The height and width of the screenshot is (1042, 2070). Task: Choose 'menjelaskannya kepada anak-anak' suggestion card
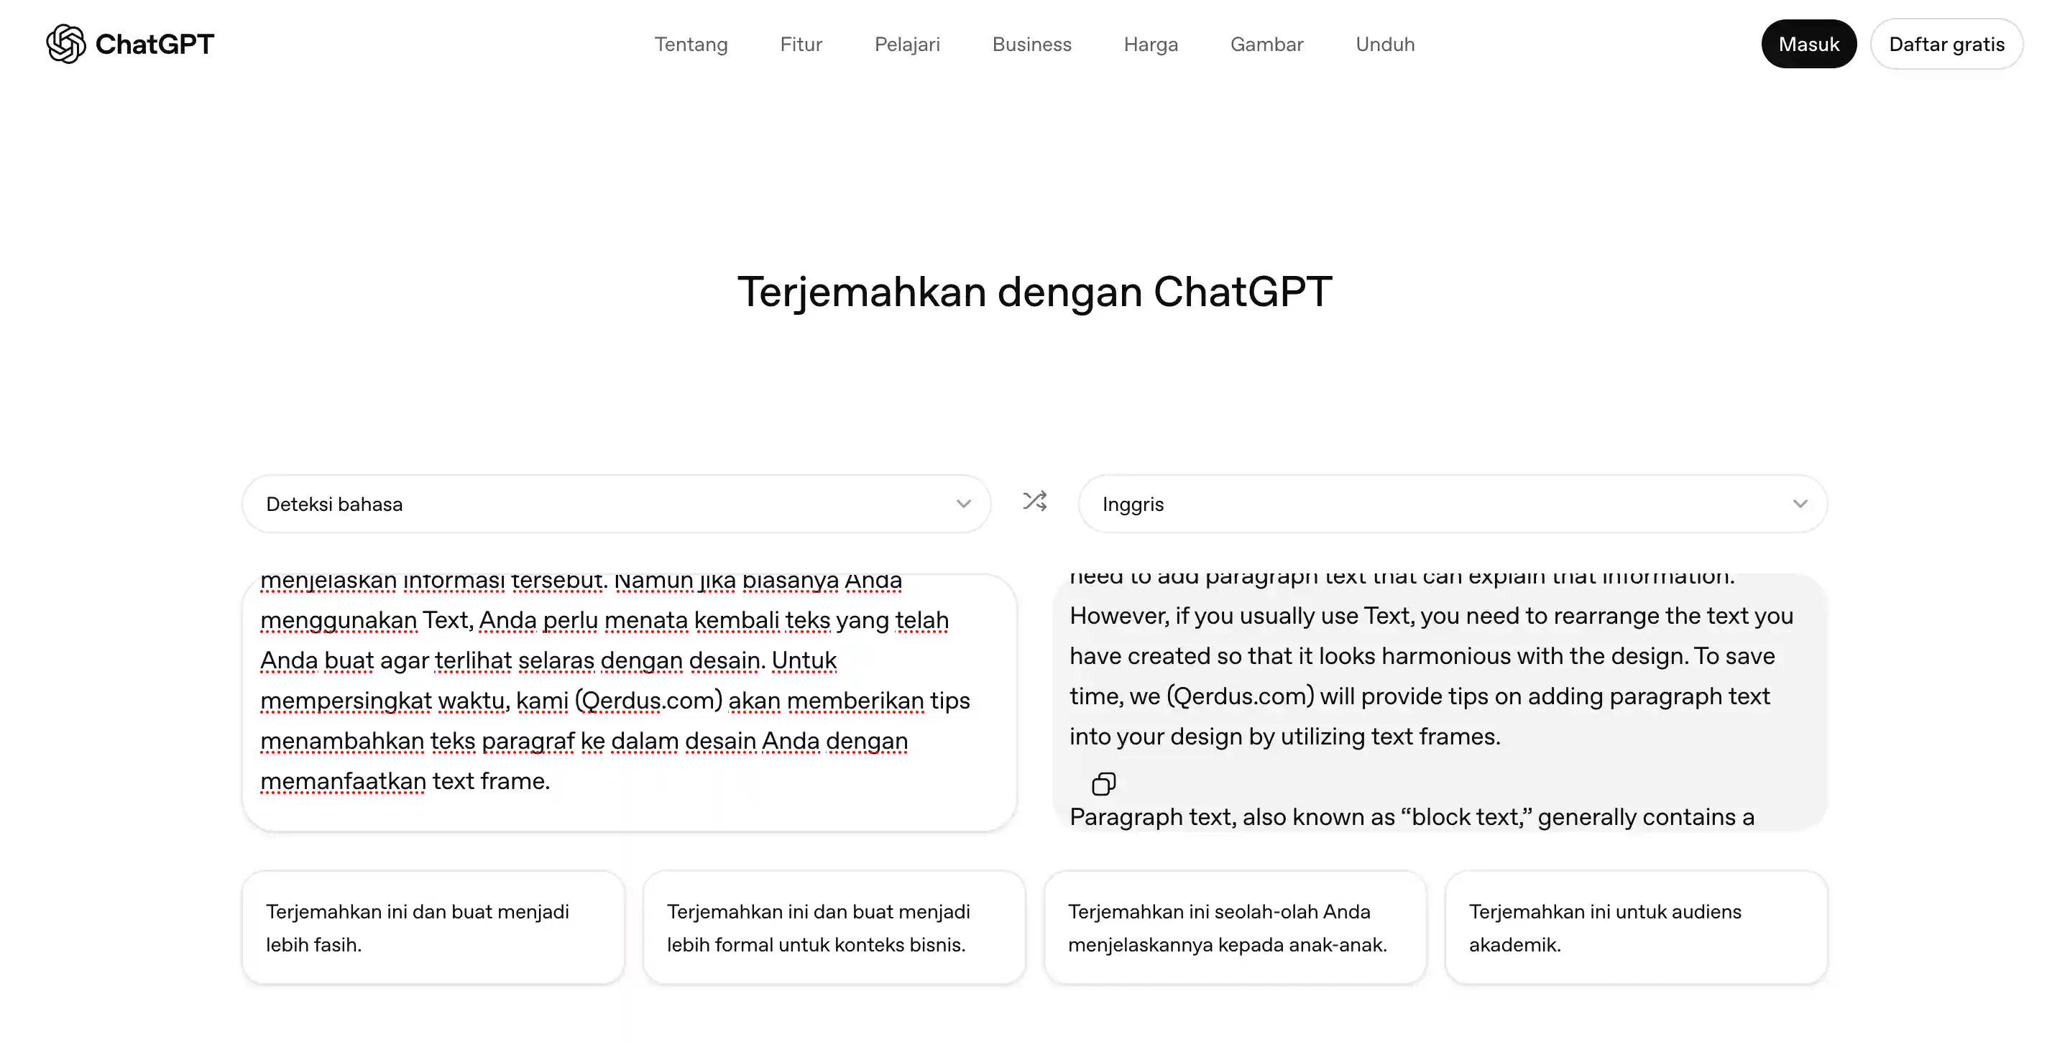(1235, 927)
